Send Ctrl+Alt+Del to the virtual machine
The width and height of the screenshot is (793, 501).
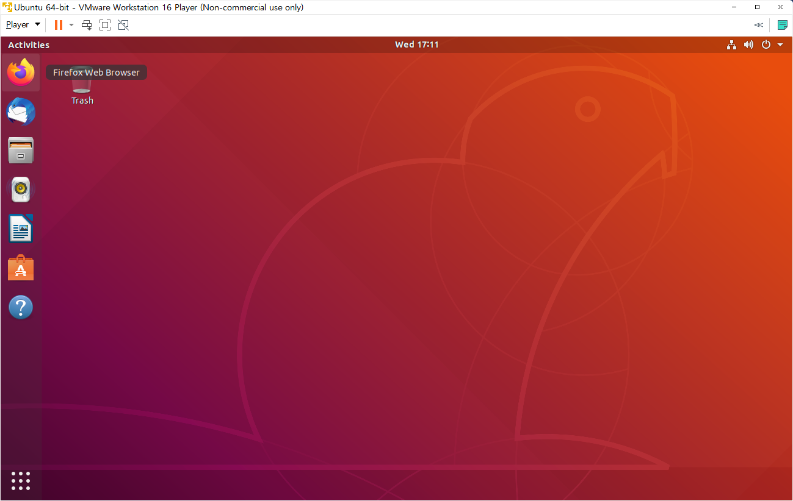click(x=87, y=25)
